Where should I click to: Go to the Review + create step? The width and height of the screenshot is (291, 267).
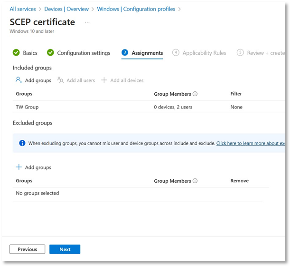[x=265, y=53]
